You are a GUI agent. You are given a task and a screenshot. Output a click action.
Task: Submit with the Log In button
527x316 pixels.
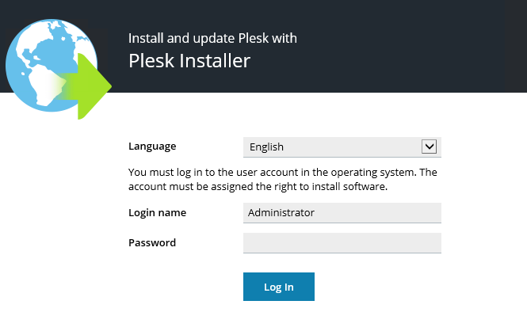coord(279,287)
